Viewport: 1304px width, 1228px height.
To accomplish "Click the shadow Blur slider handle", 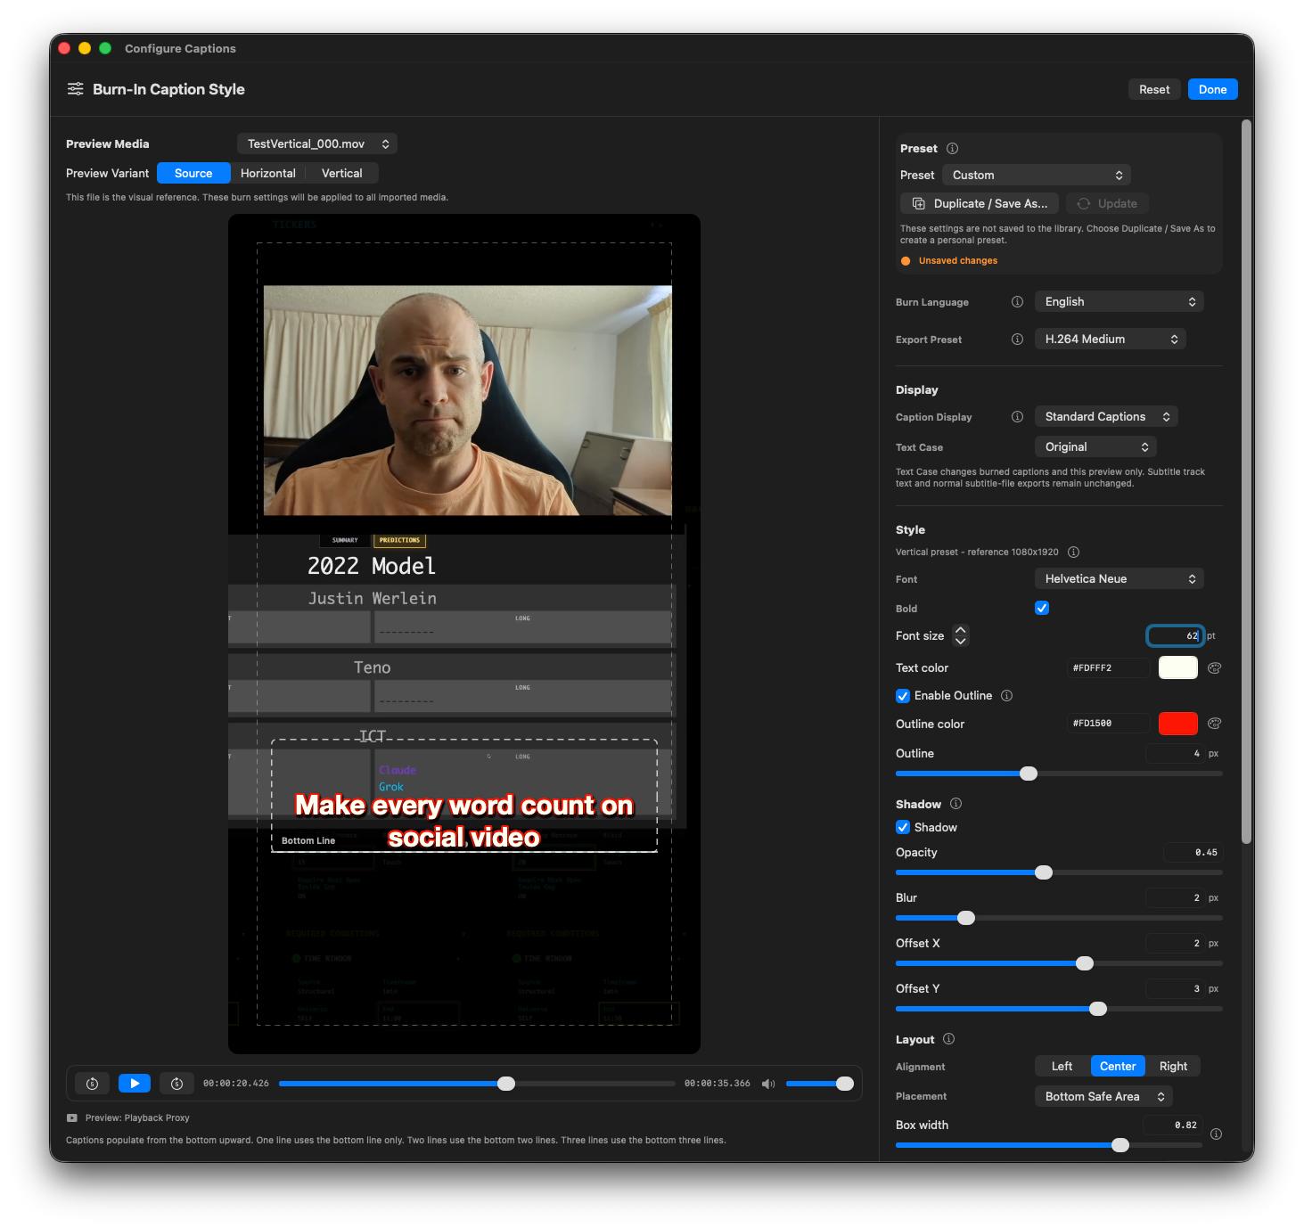I will [966, 918].
